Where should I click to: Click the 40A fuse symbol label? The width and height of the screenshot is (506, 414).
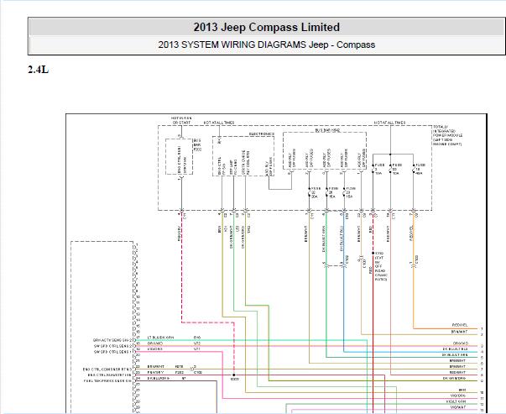pos(420,169)
